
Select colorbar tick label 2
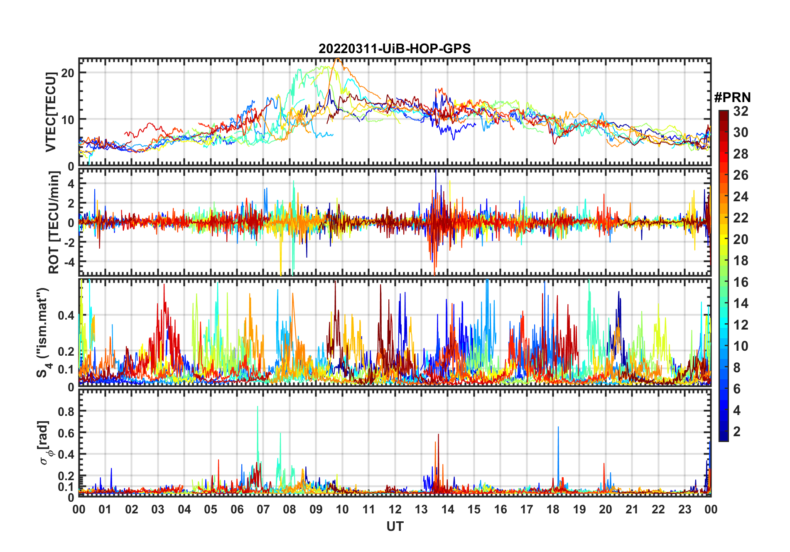(737, 432)
